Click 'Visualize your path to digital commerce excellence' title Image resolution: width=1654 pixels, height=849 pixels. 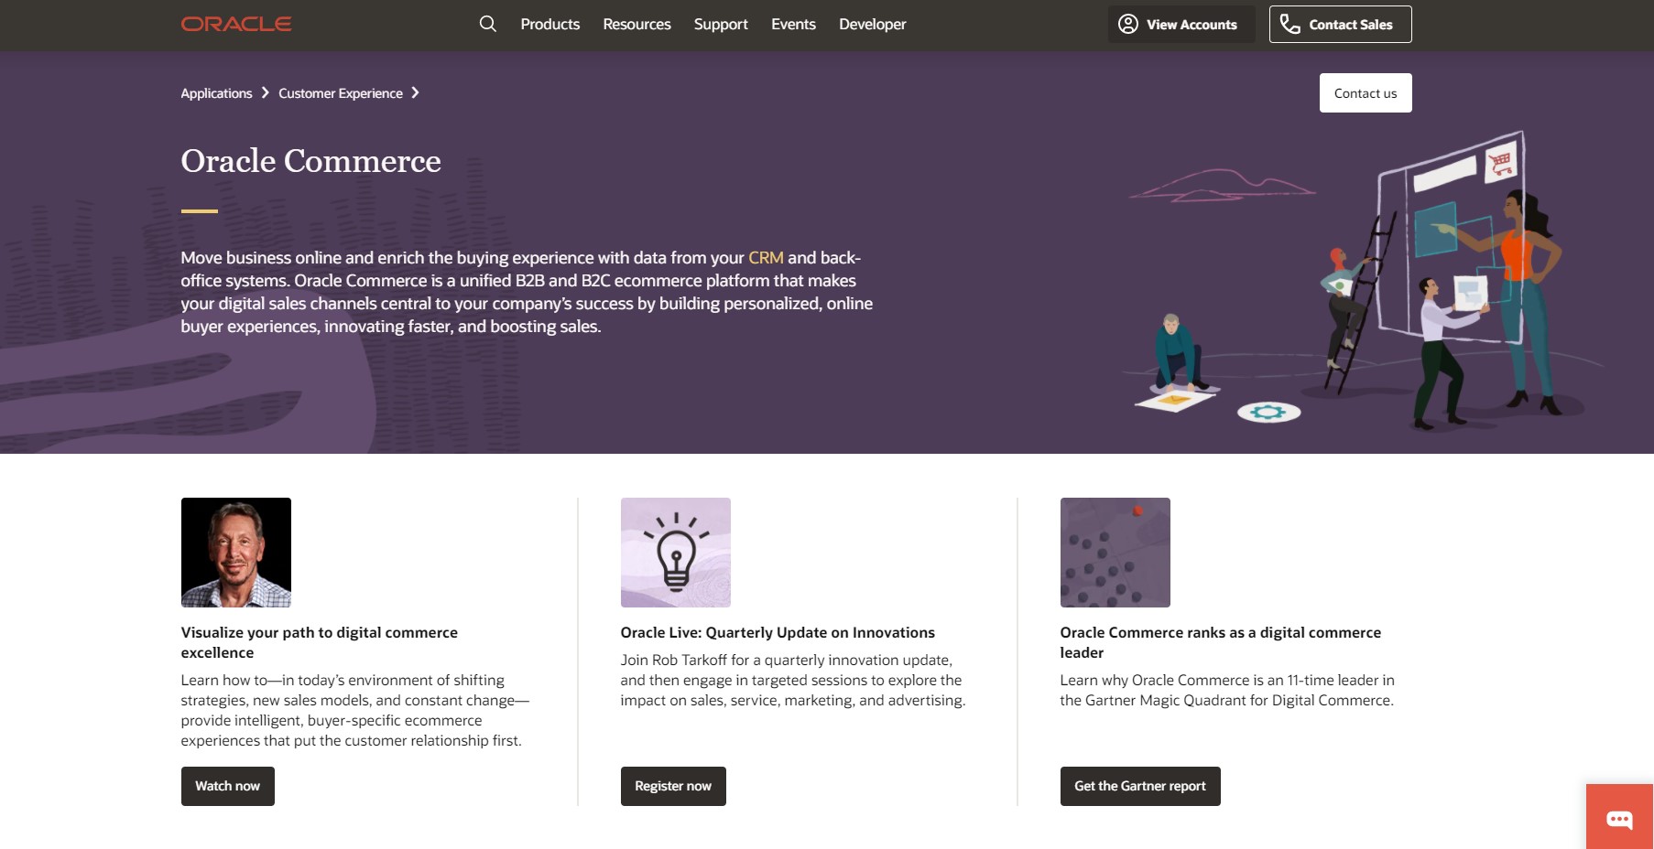coord(320,642)
